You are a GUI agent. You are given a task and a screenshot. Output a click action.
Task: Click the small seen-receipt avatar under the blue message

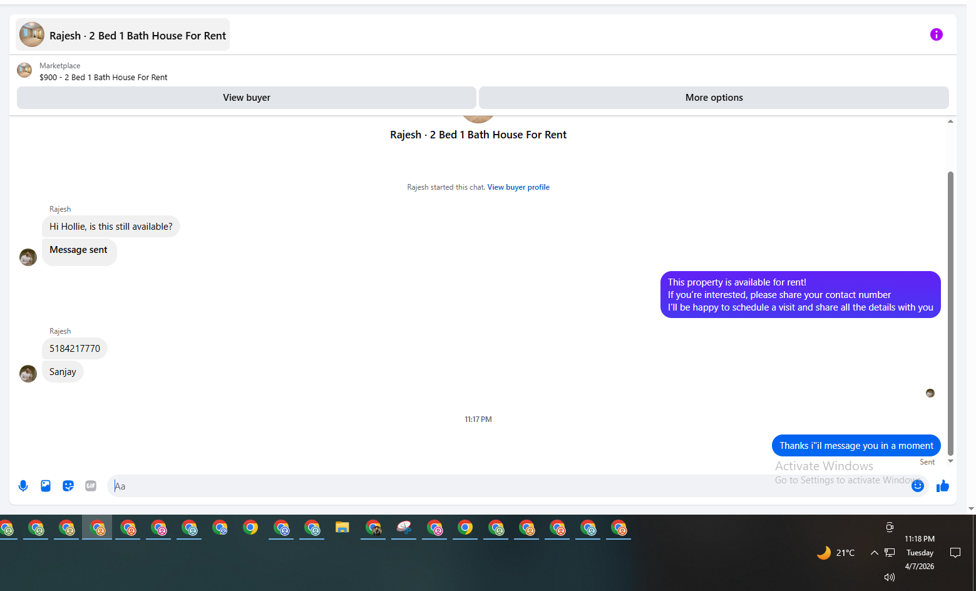click(930, 393)
